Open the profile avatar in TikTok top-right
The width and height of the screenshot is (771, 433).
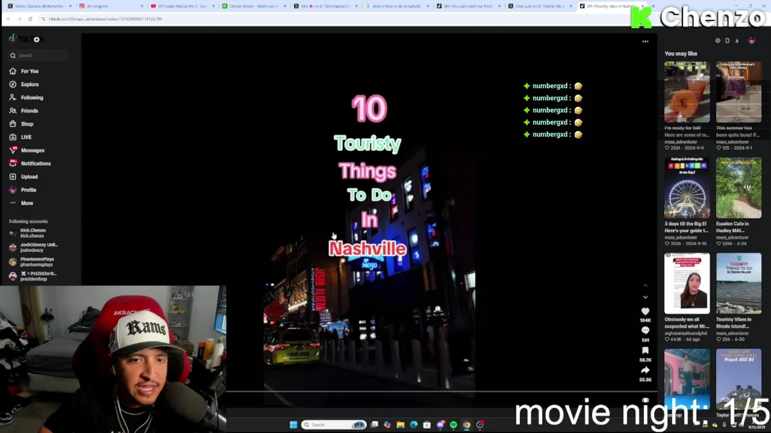[x=751, y=40]
